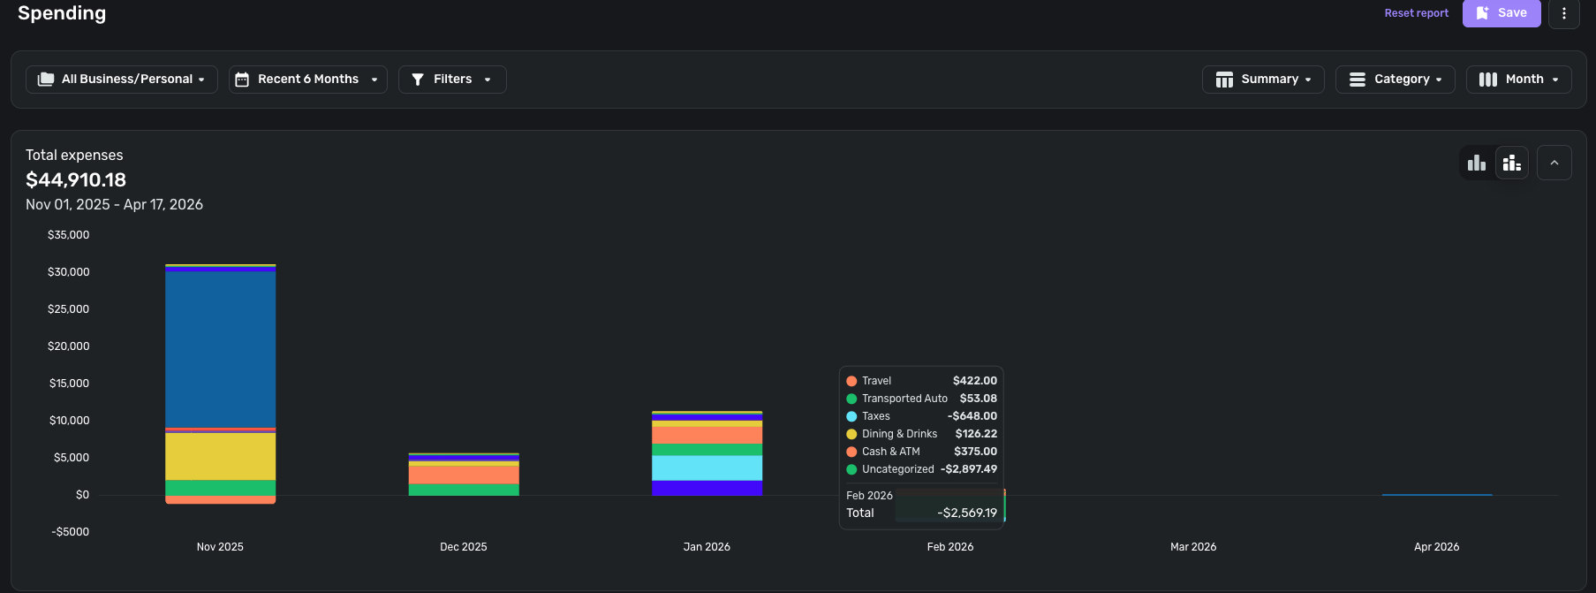This screenshot has width=1596, height=593.
Task: Open the Summary view menu
Action: (1263, 80)
